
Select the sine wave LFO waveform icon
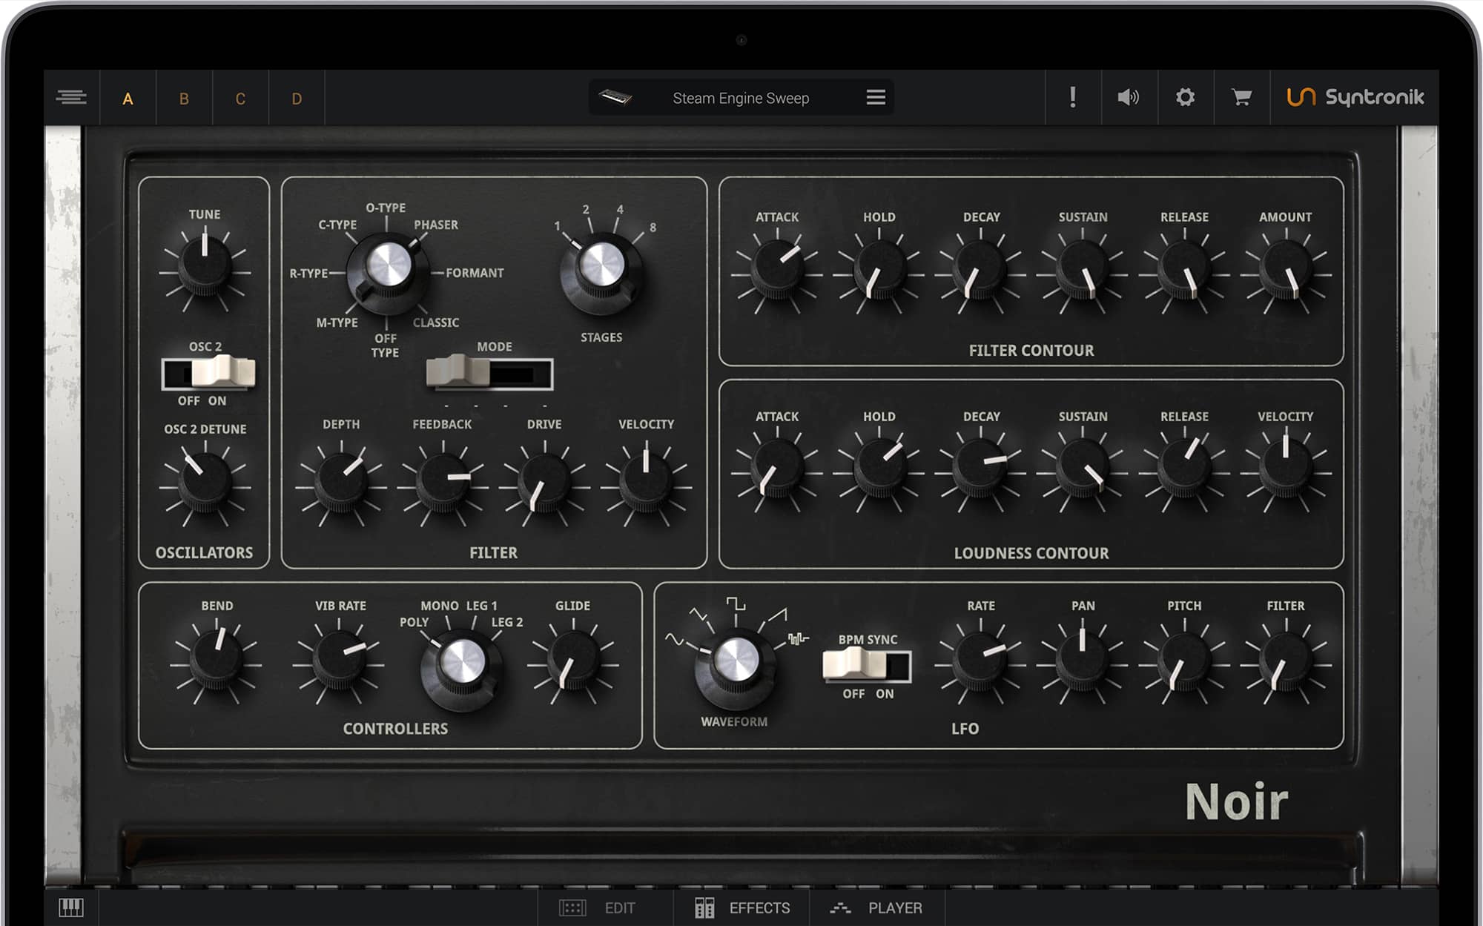tap(675, 639)
